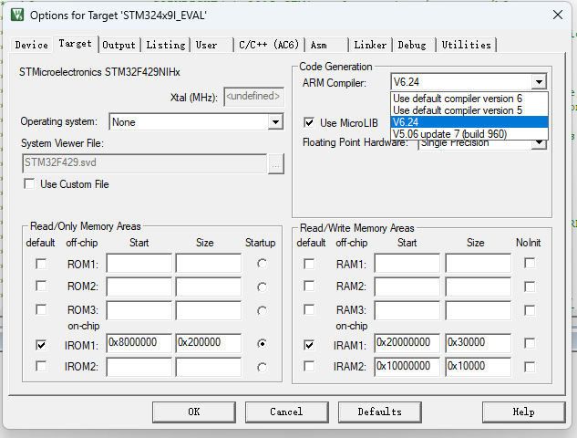The height and width of the screenshot is (438, 577).
Task: Click the IROM2 Start address field
Action: coord(139,367)
